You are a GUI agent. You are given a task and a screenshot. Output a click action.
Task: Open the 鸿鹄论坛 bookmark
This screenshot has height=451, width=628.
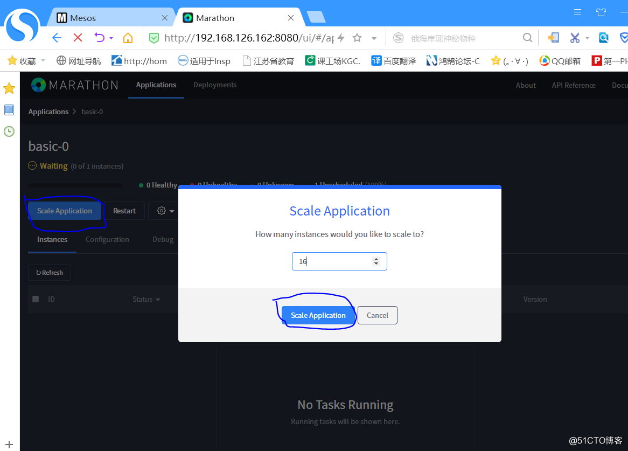(453, 61)
